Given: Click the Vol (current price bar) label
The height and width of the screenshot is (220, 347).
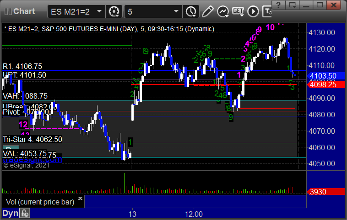Looking at the screenshot, I should (40, 202).
